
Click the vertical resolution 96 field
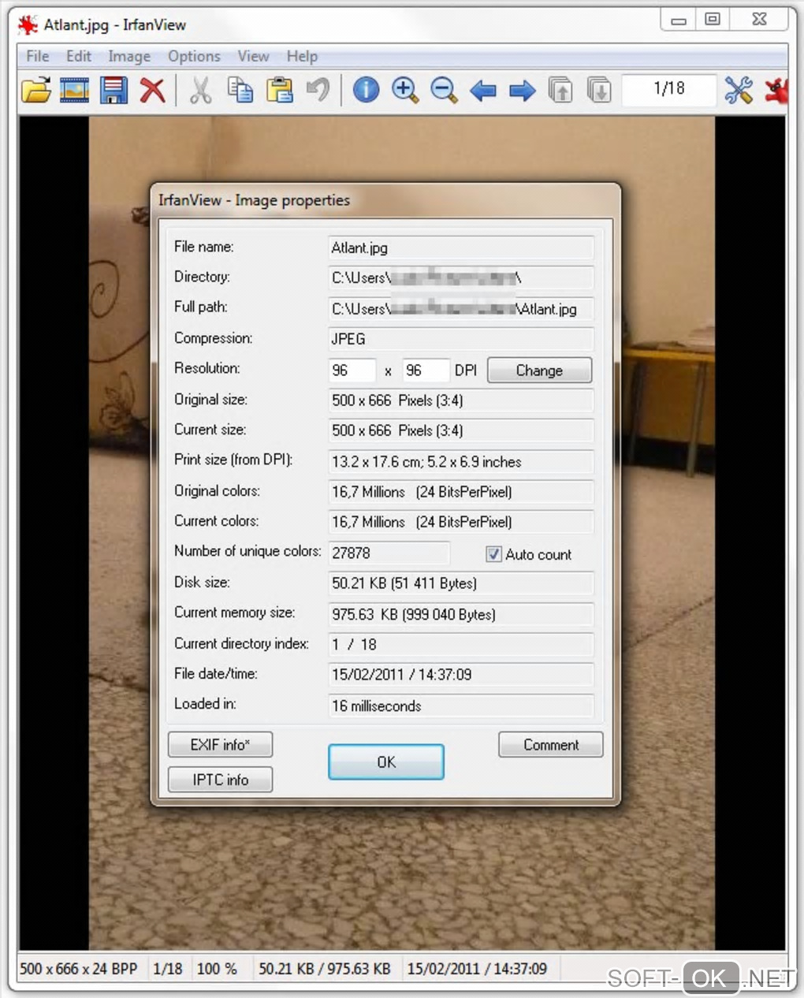click(426, 370)
